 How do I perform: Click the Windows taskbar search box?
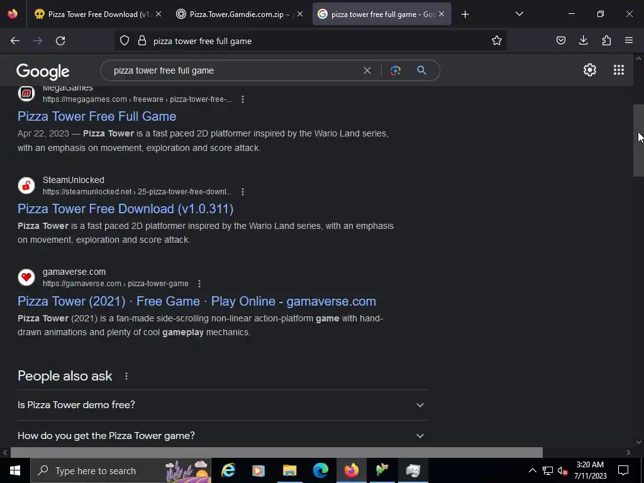point(121,470)
